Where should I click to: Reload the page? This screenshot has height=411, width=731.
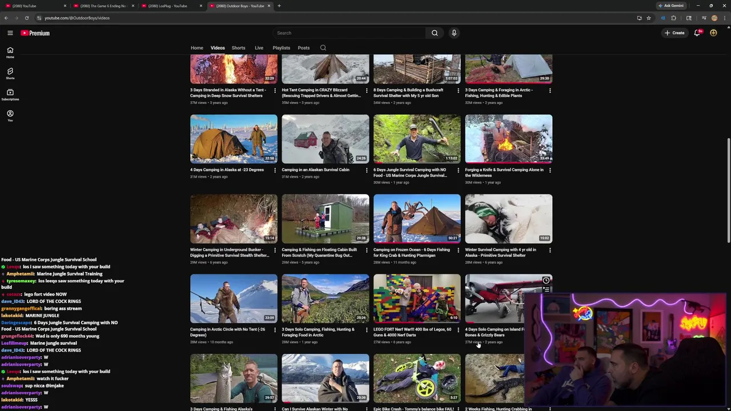(27, 18)
